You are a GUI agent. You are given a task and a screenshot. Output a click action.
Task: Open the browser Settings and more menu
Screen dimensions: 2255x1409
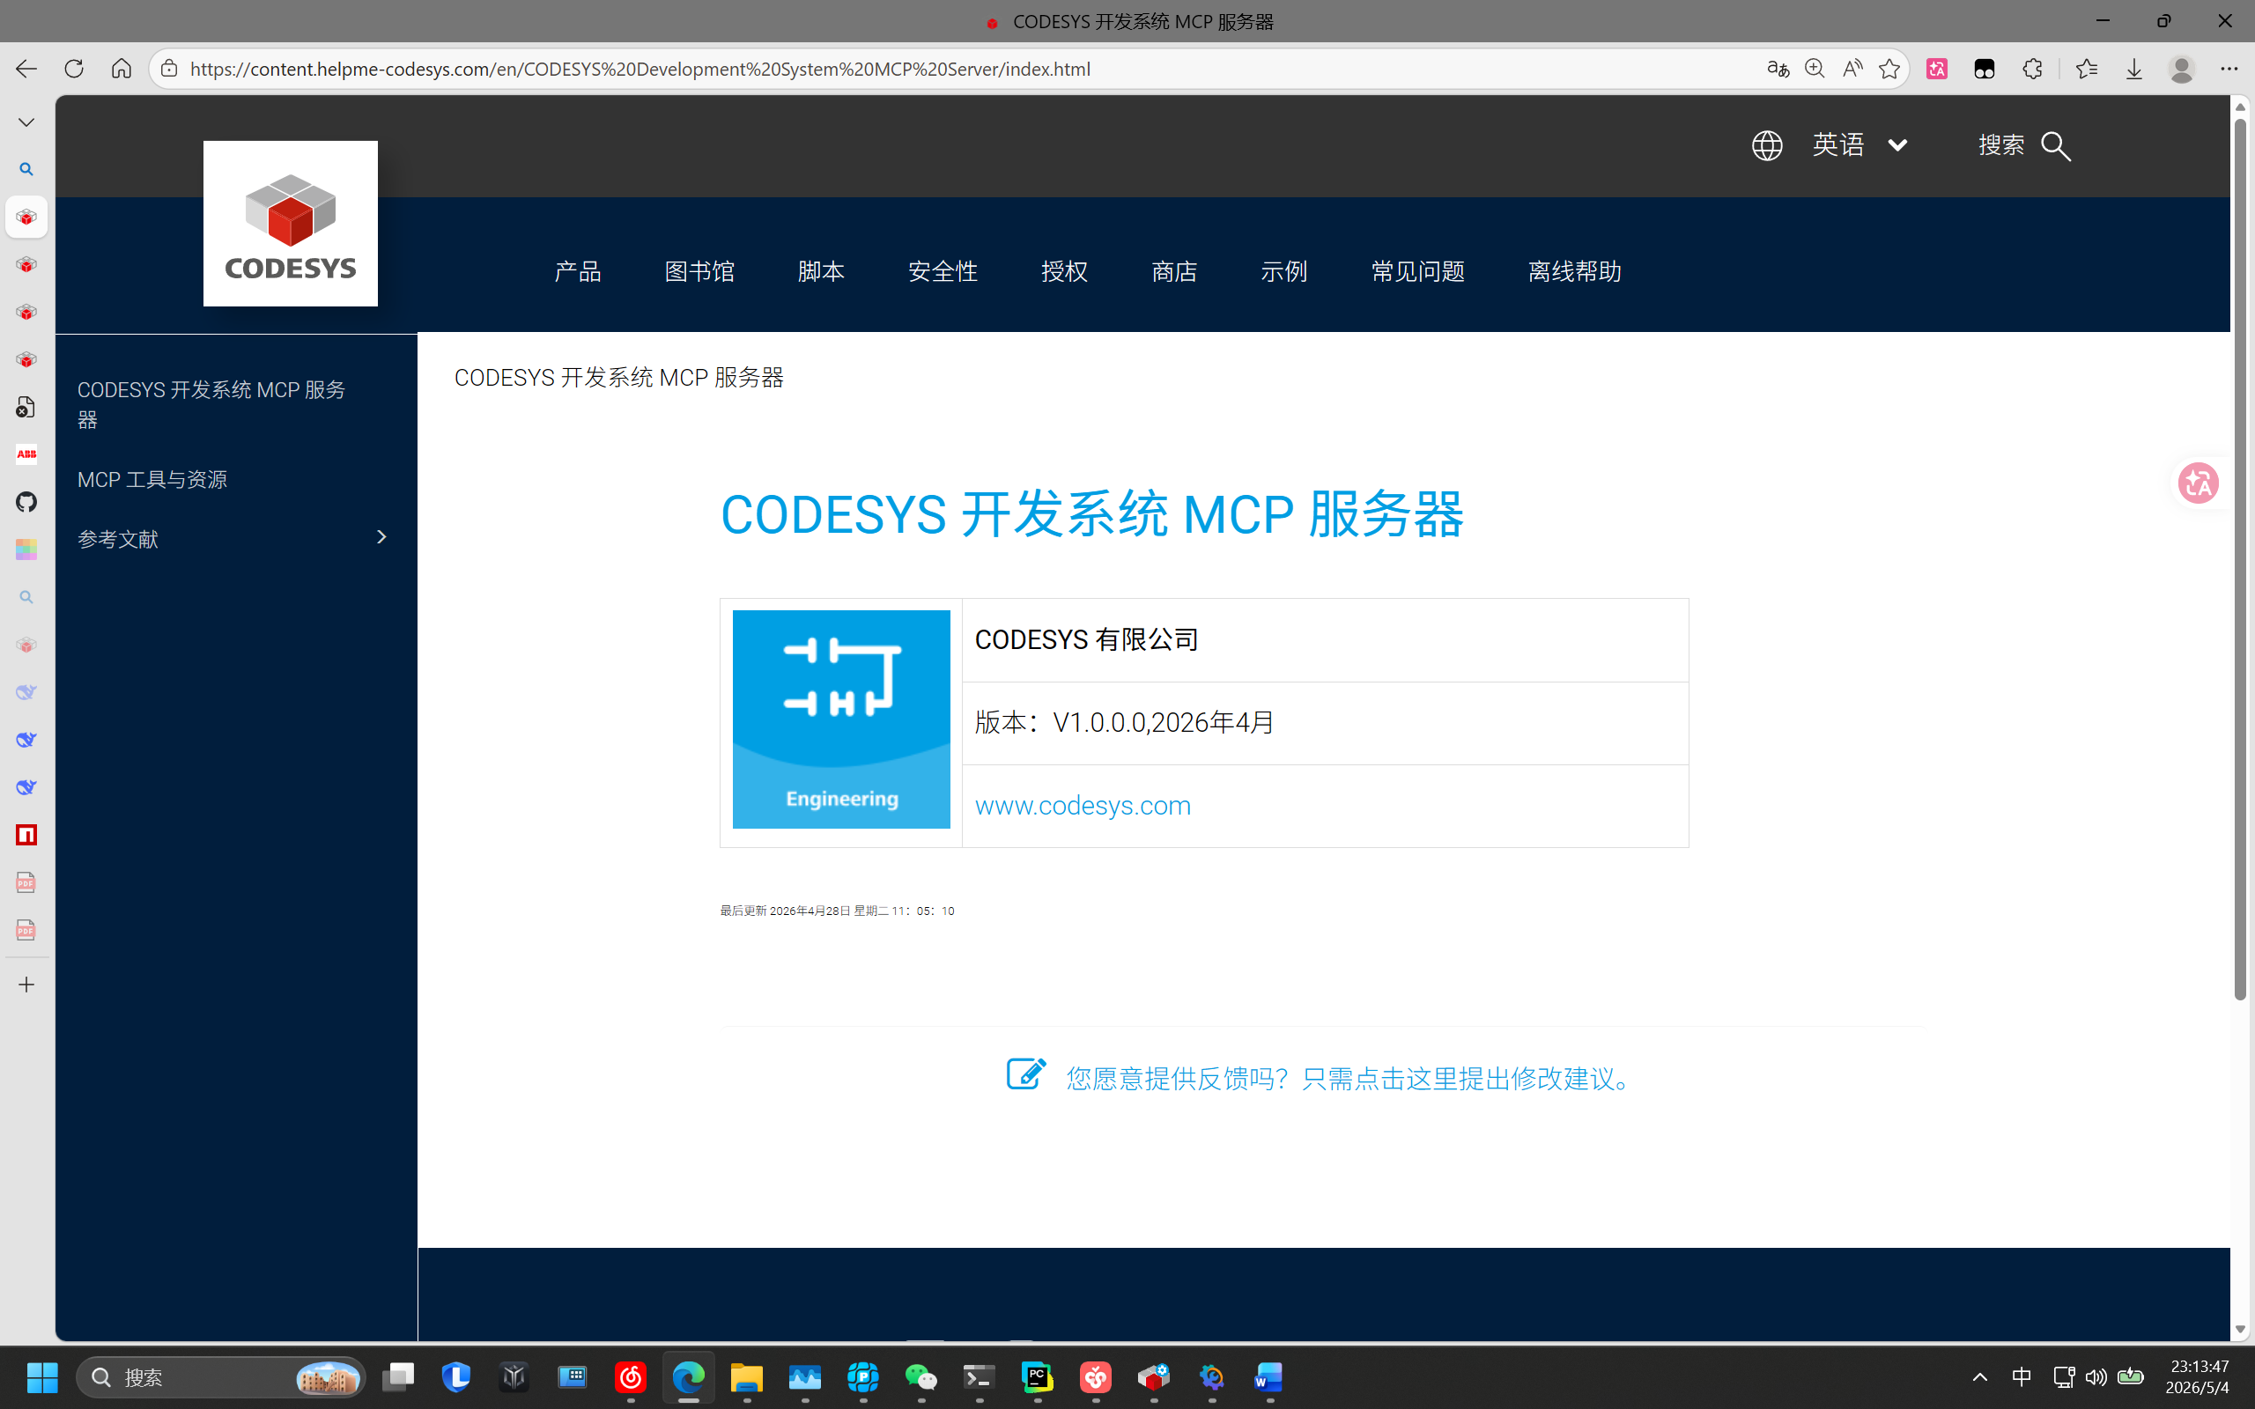pos(2229,69)
